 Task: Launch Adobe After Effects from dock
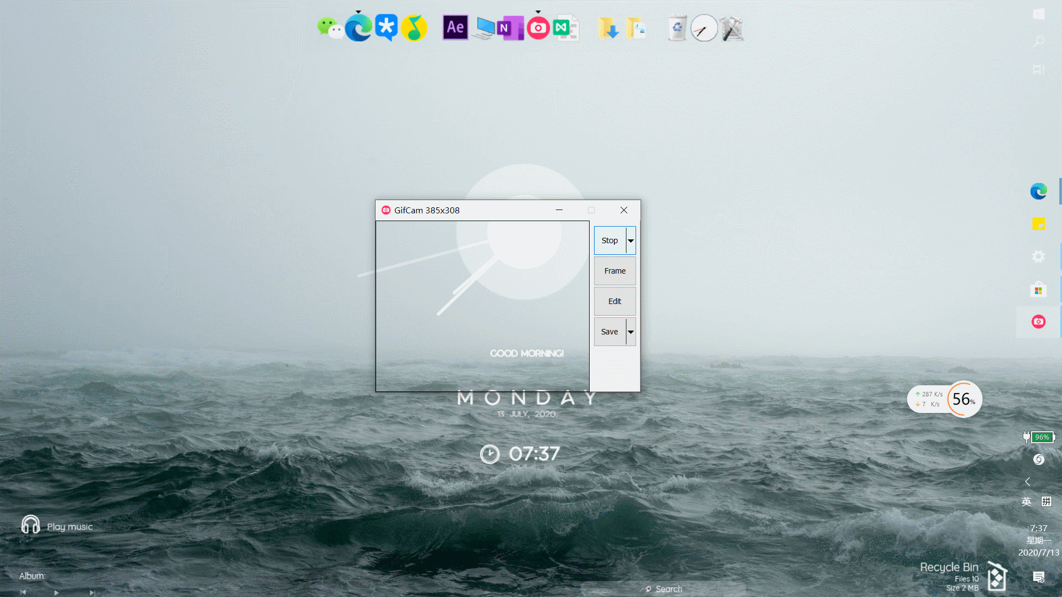pos(455,28)
